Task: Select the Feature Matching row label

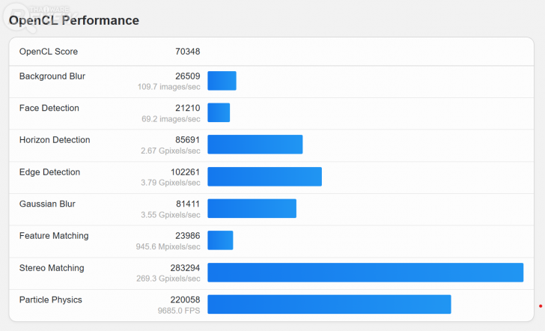Action: 54,236
